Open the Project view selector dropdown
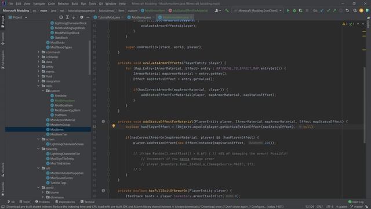 (18, 17)
